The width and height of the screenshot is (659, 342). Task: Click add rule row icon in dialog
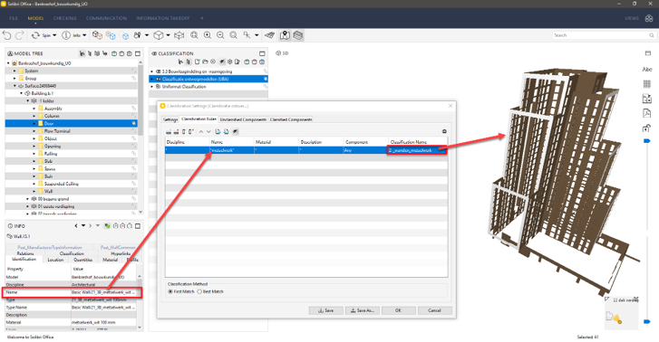169,132
